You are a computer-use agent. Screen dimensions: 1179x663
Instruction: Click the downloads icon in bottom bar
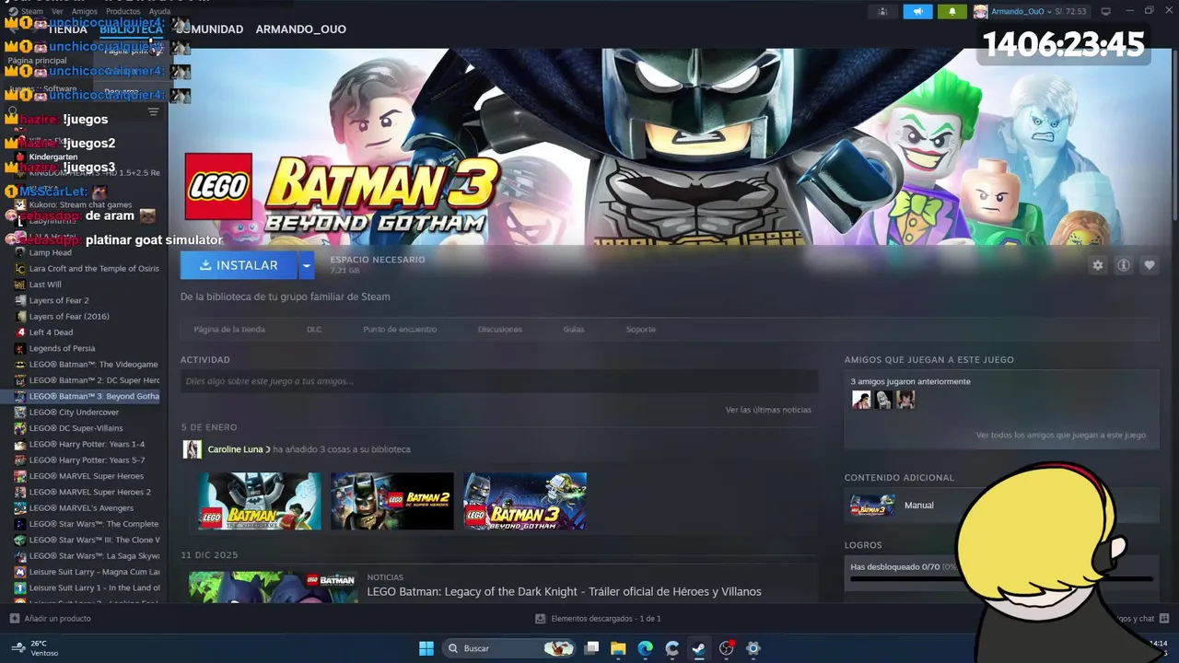(x=540, y=619)
